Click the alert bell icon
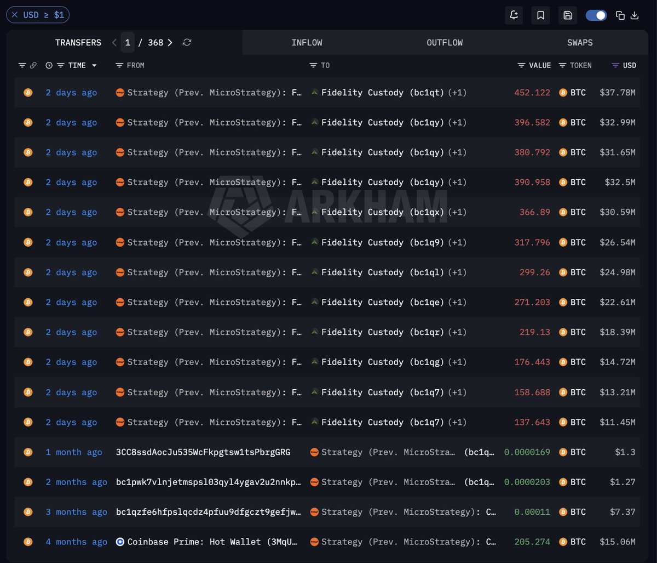Image resolution: width=657 pixels, height=563 pixels. click(514, 15)
